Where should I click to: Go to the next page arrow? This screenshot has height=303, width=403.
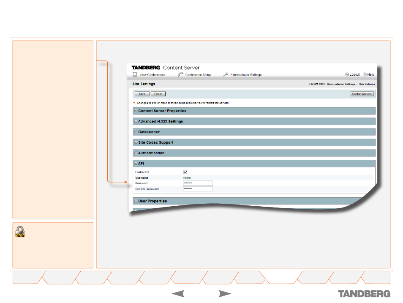[x=225, y=293]
